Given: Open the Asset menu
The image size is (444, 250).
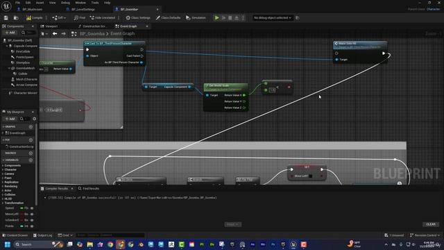Looking at the screenshot, I should tap(40, 3).
